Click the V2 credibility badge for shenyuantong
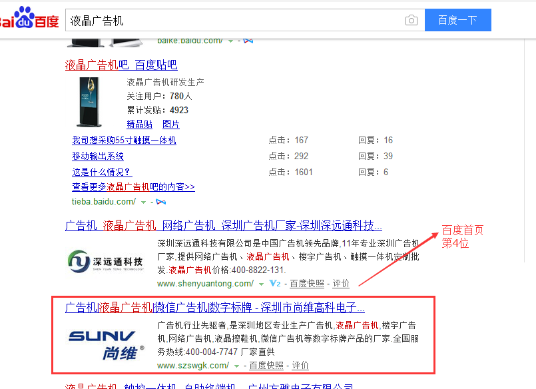536x389 pixels. point(274,284)
